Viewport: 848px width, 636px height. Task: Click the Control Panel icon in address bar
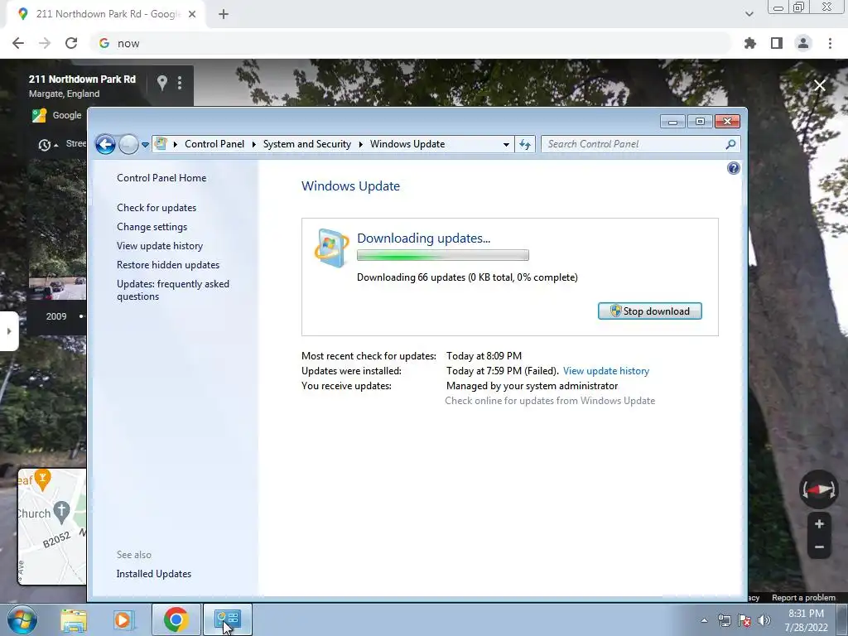tap(161, 144)
